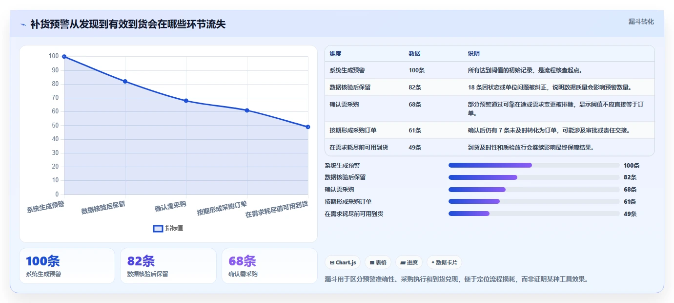The image size is (674, 303).
Task: Click description starting '确认后仍有 7 条未及时转化'
Action: [549, 130]
